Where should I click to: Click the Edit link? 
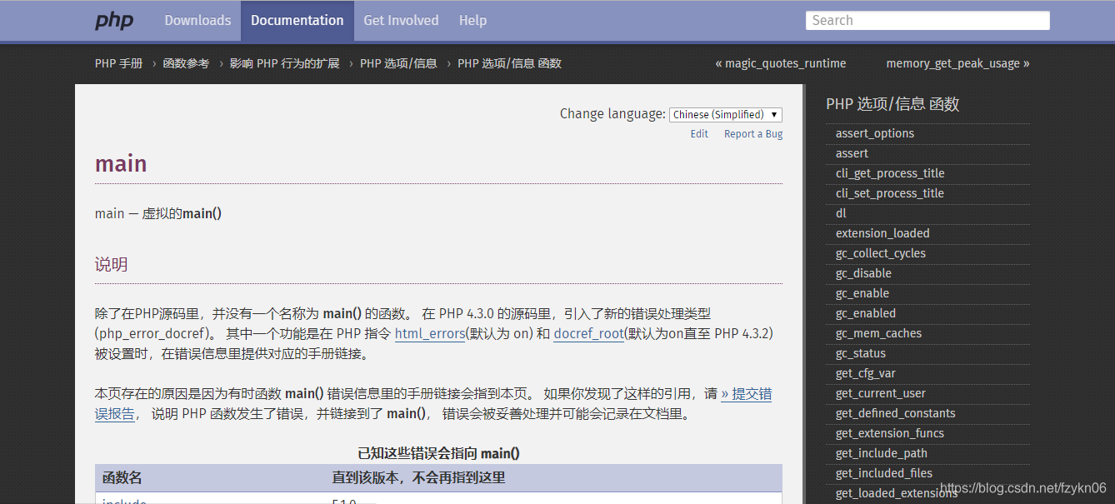tap(699, 134)
